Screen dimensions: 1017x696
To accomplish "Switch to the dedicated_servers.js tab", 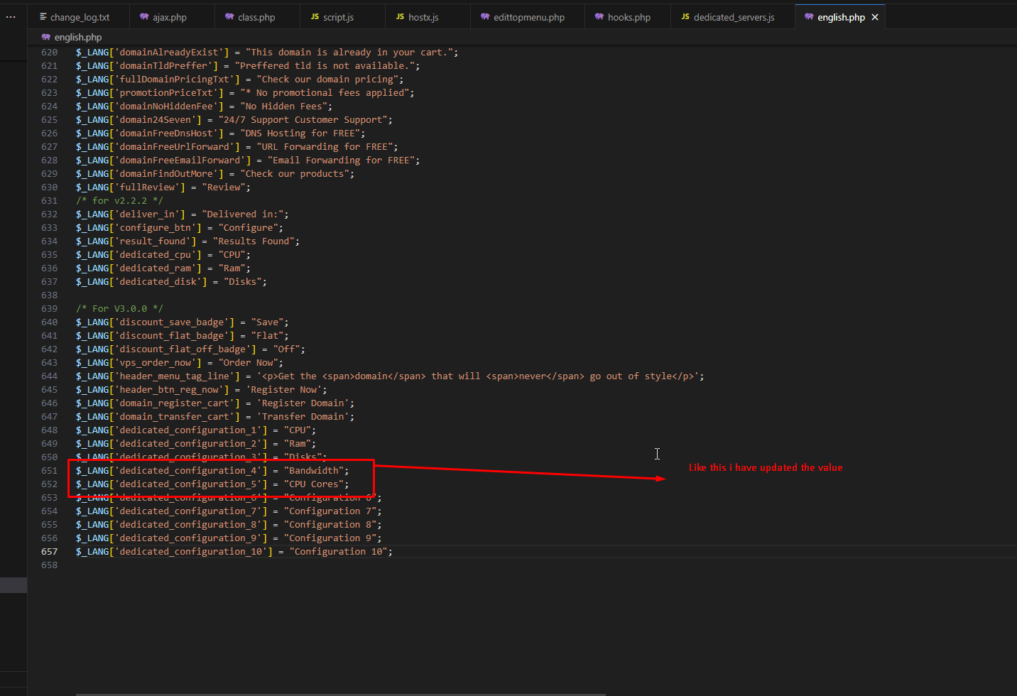I will (734, 17).
